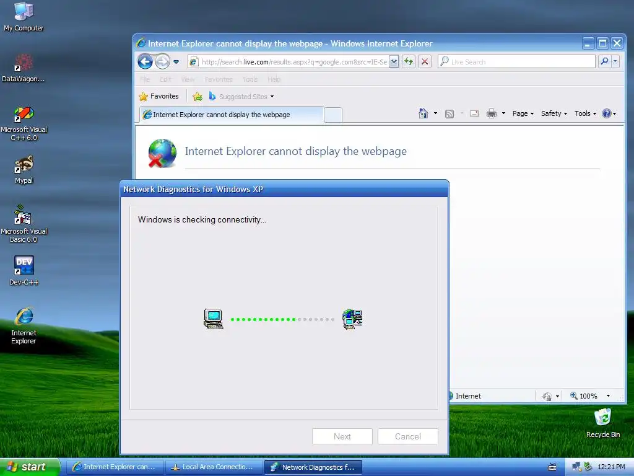
Task: Open the Favorites menu in menu bar
Action: pyautogui.click(x=219, y=79)
